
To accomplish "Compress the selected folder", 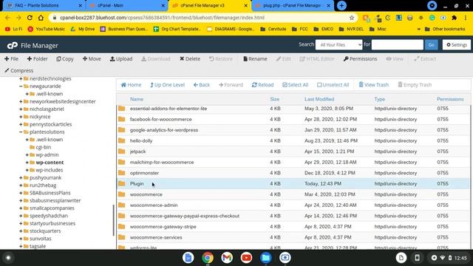I will 18,71.
